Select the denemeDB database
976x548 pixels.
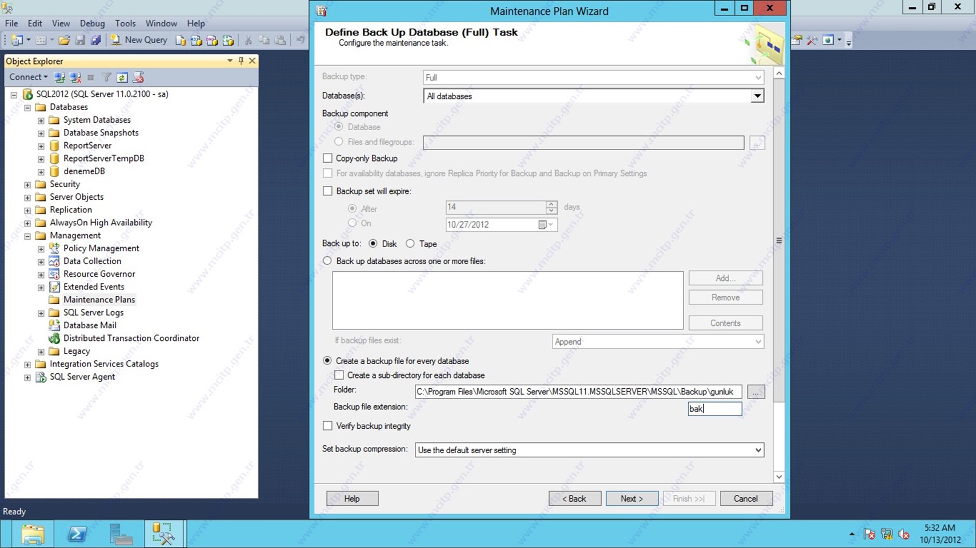pos(84,171)
